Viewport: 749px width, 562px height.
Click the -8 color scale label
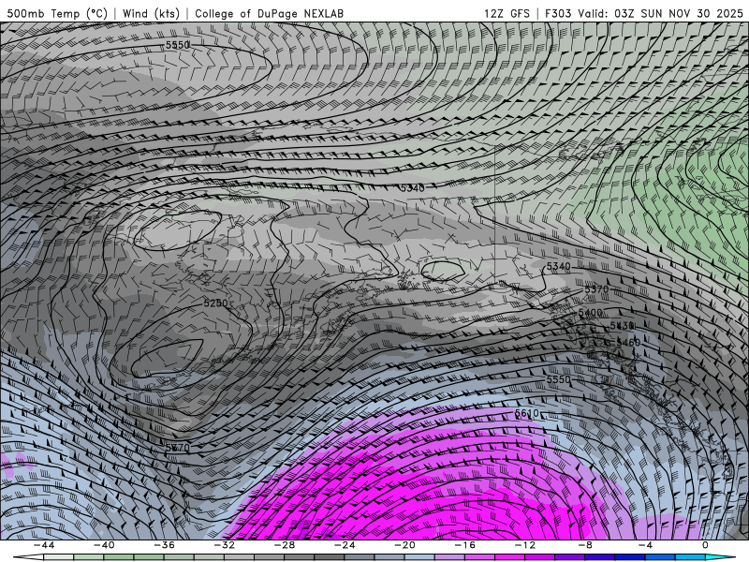click(586, 545)
